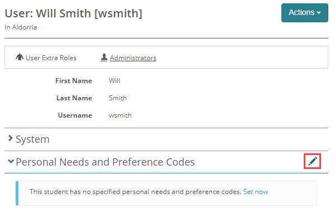Image resolution: width=335 pixels, height=213 pixels.
Task: Click the Set now link
Action: 256,192
